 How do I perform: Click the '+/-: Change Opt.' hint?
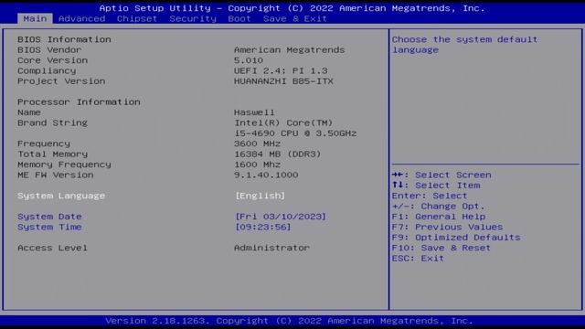coord(439,207)
